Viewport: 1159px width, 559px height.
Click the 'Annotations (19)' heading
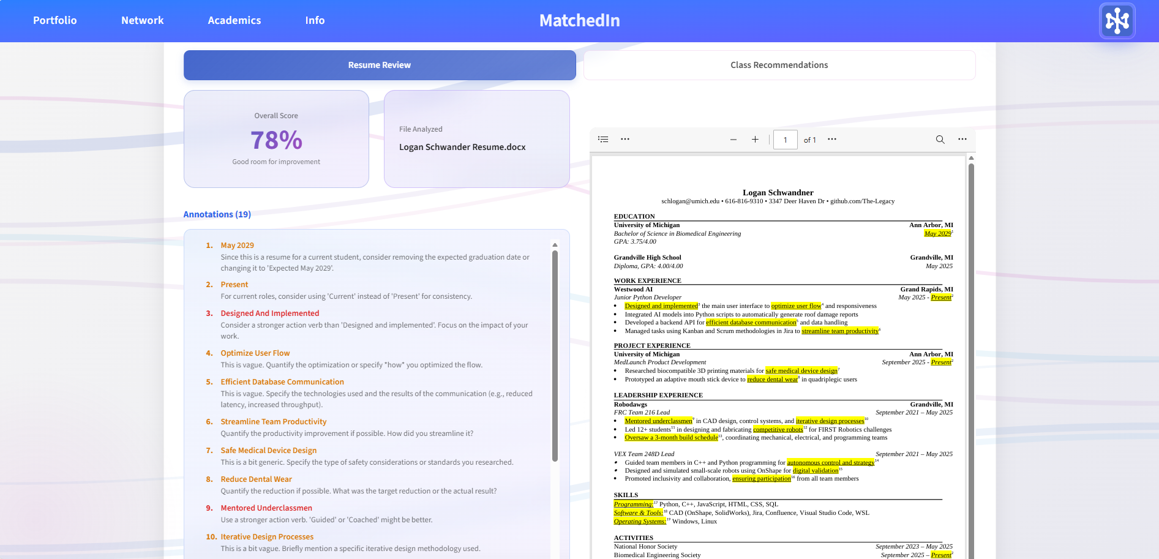click(217, 214)
